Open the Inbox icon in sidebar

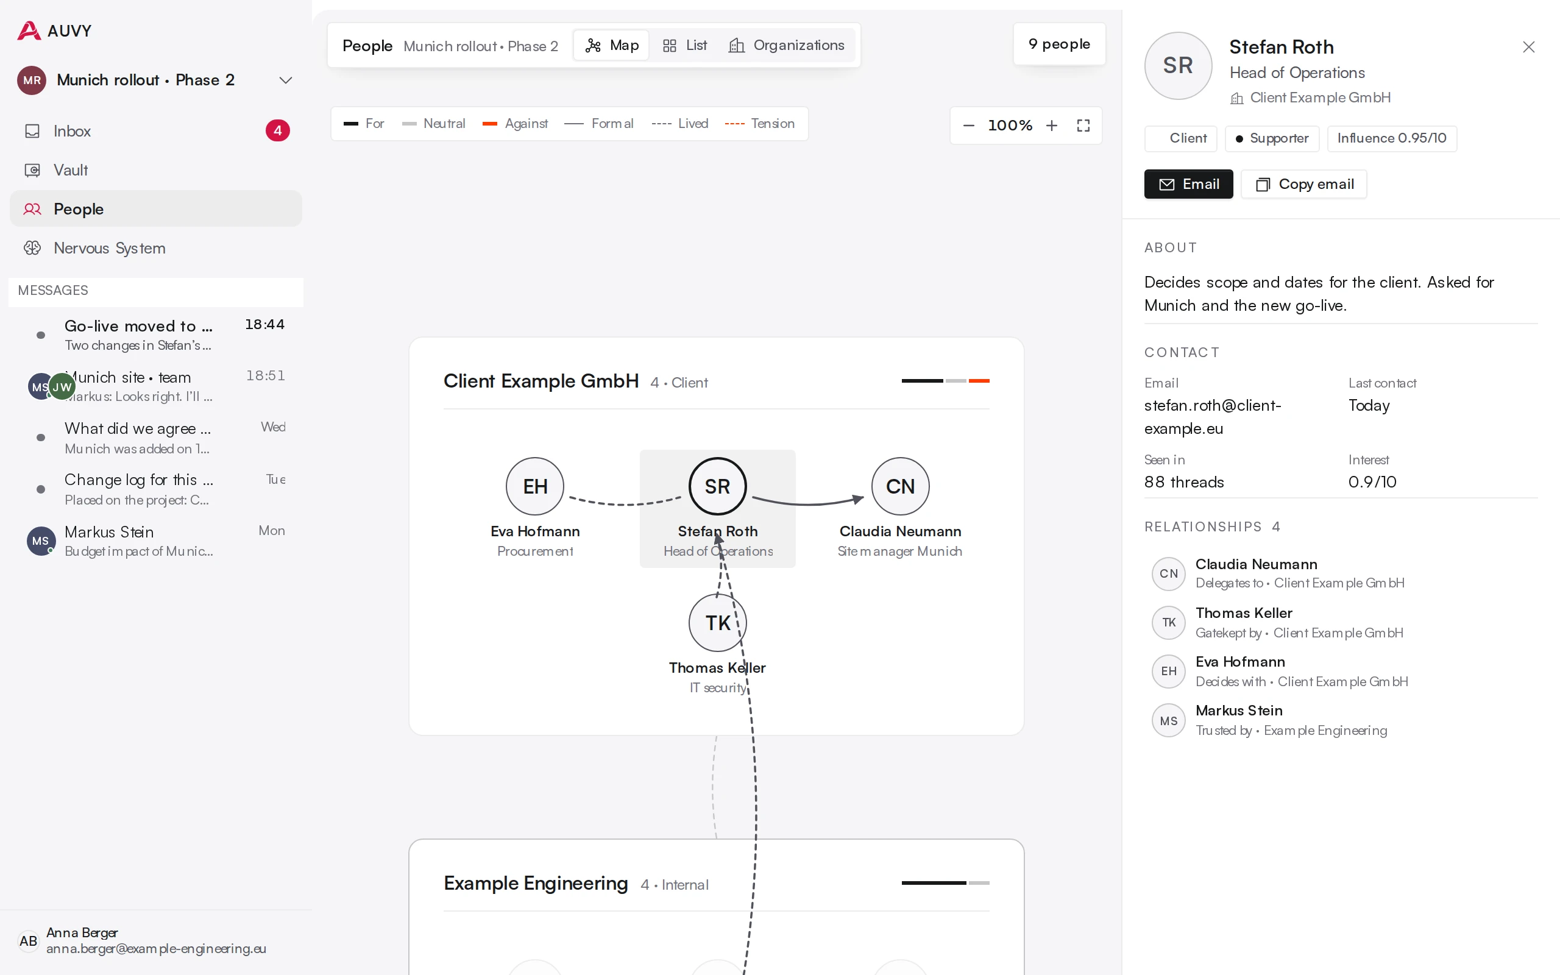pyautogui.click(x=32, y=131)
